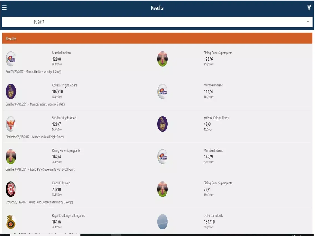Click Rising Pune Supergiants score 128/6
Screen dimensions: 315x236
tap(208, 59)
